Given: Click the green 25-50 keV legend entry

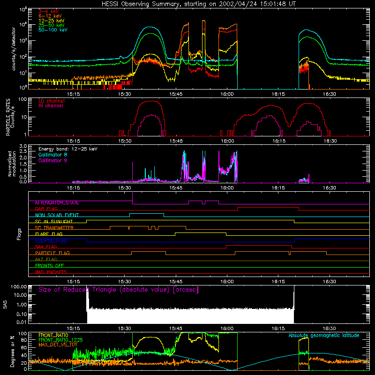Looking at the screenshot, I should pos(52,25).
